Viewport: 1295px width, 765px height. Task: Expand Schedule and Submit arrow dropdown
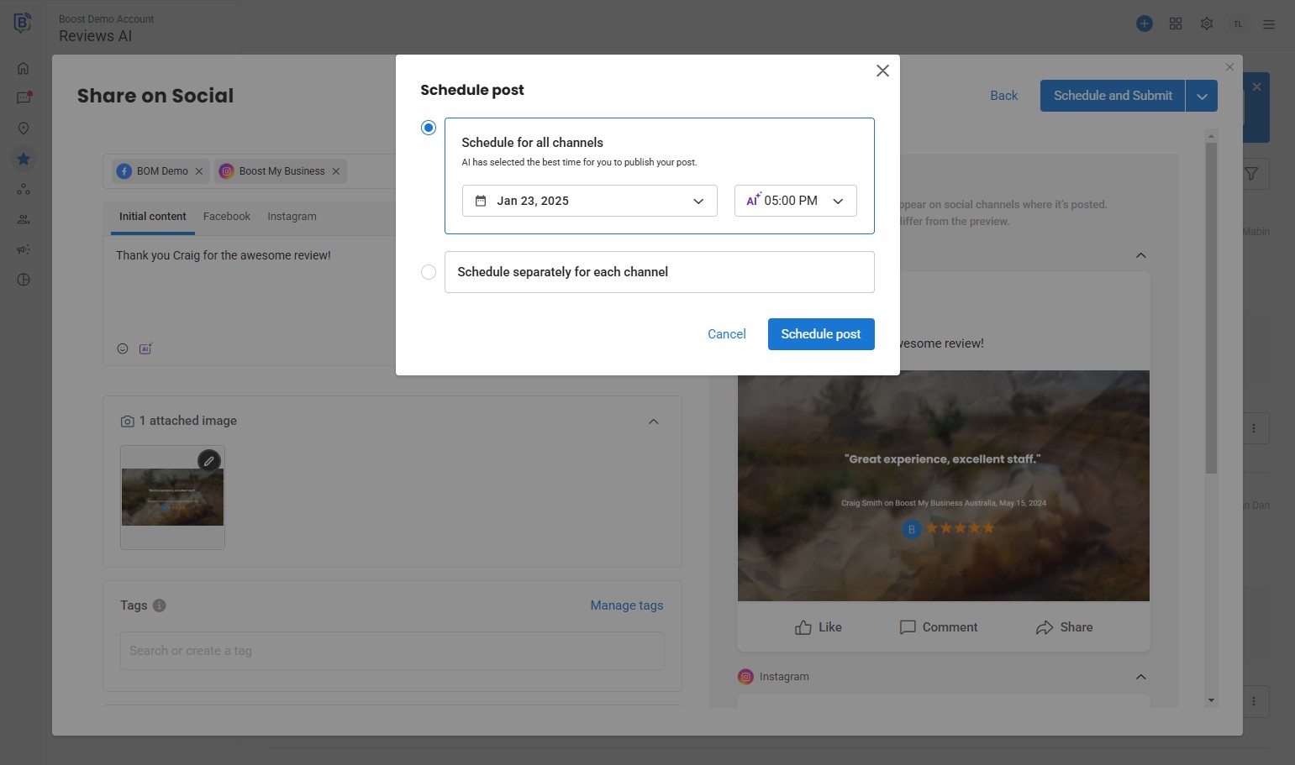click(1202, 97)
